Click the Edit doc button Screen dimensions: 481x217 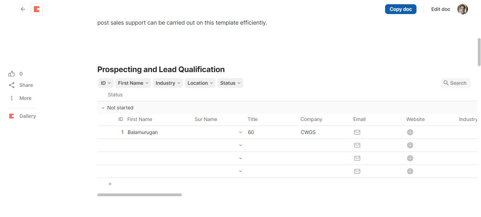tap(441, 9)
